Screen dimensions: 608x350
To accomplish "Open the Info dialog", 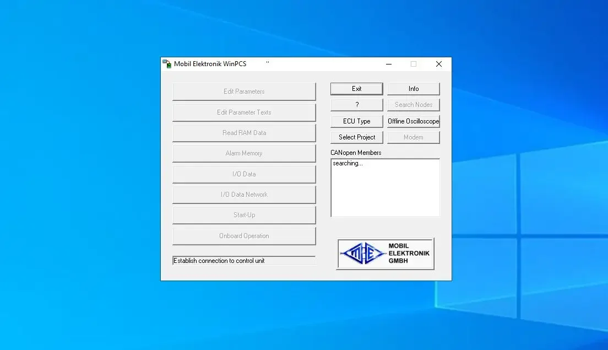I will coord(413,88).
